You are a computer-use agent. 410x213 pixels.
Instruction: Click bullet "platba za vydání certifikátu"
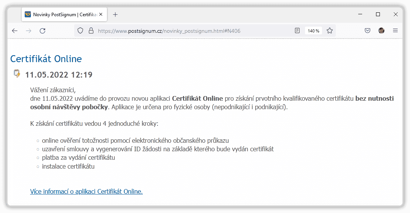(78, 157)
